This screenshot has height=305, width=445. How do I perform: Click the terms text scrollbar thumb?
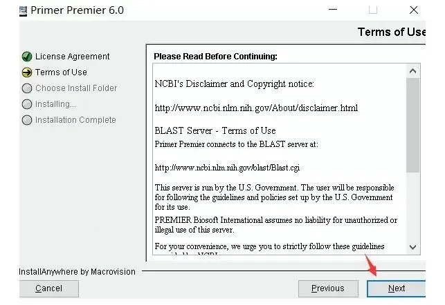[412, 125]
